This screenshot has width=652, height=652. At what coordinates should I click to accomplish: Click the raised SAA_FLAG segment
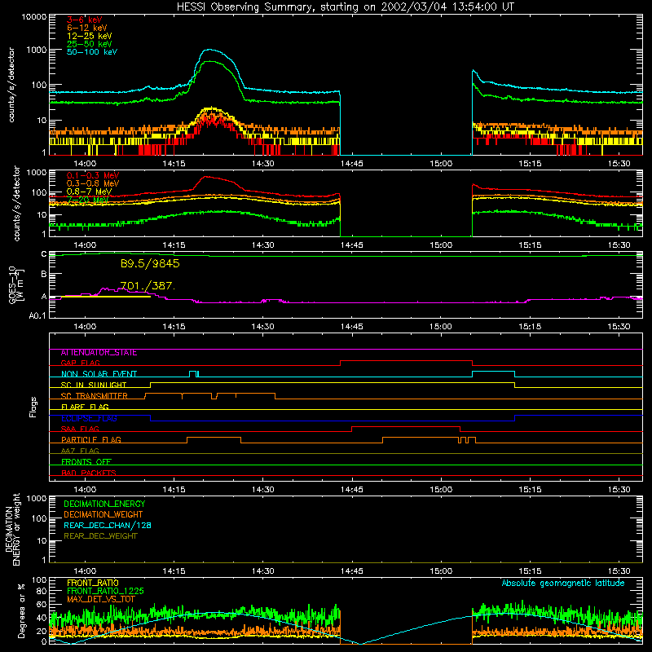coord(406,426)
